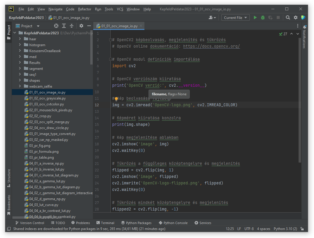The width and height of the screenshot is (314, 238).
Task: Open the docs.opencv.org link in the comment
Action: [211, 46]
